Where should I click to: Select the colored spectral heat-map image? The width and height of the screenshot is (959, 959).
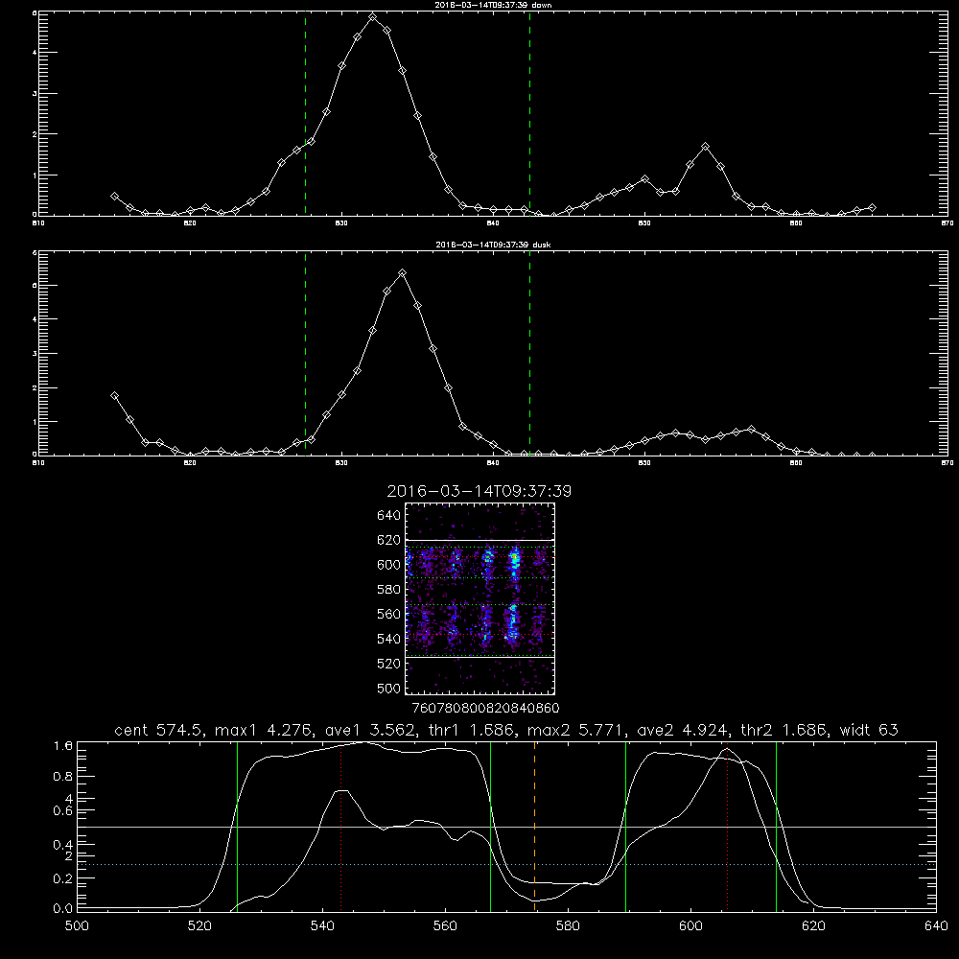tap(480, 598)
